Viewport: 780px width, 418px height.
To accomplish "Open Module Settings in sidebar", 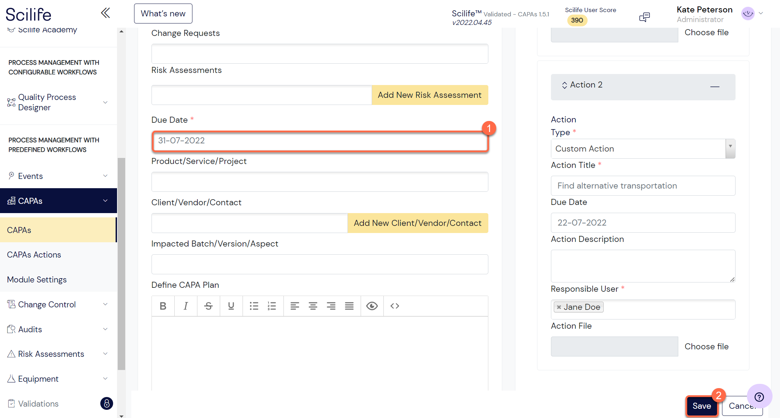I will click(37, 280).
